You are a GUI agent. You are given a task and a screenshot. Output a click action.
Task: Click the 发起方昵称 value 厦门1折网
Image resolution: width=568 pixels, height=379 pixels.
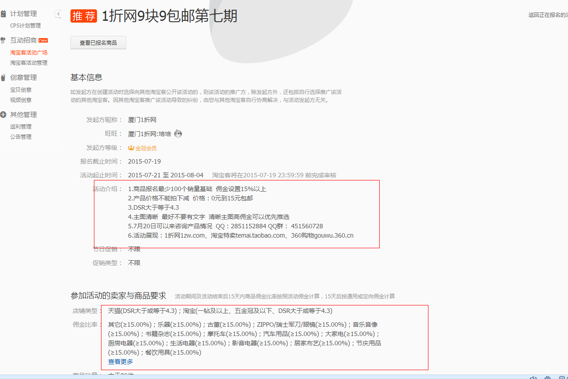click(142, 120)
